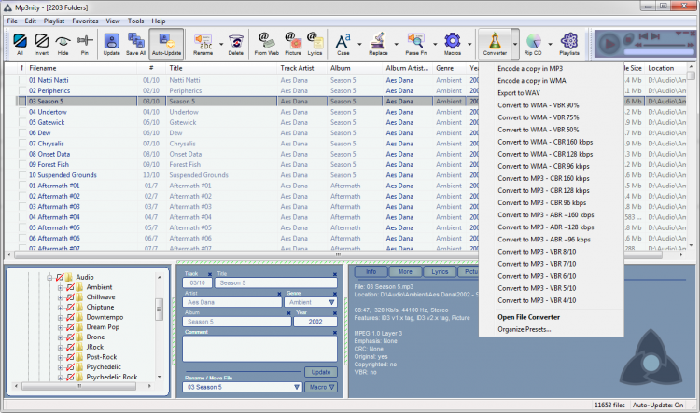
Task: Tick the checkbox for 01 Aftermath #01
Action: (x=22, y=186)
